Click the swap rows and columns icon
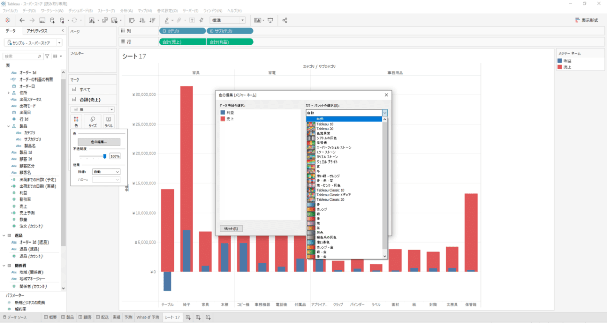The height and width of the screenshot is (323, 607). pos(131,20)
